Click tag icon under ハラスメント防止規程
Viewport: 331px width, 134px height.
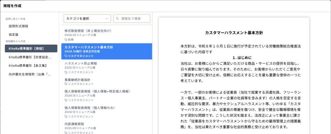tap(66, 72)
